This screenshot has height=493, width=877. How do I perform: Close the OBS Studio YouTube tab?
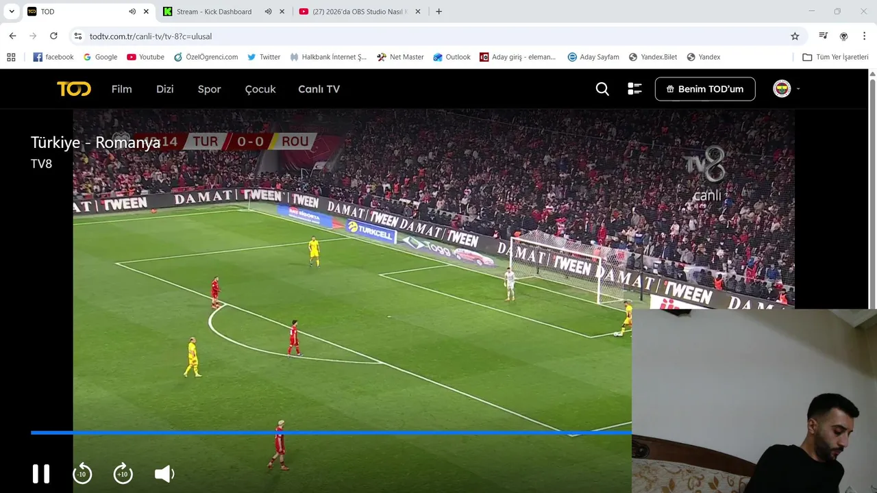pos(418,12)
